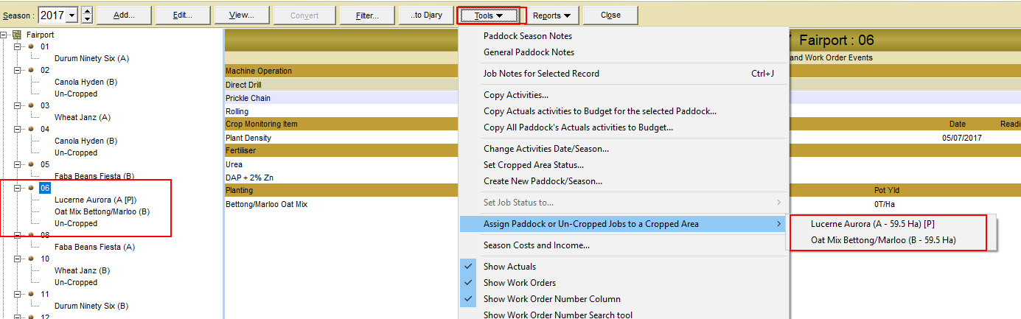This screenshot has height=319, width=1021.
Task: Toggle the Show Actuals checkmark
Action: click(x=469, y=267)
